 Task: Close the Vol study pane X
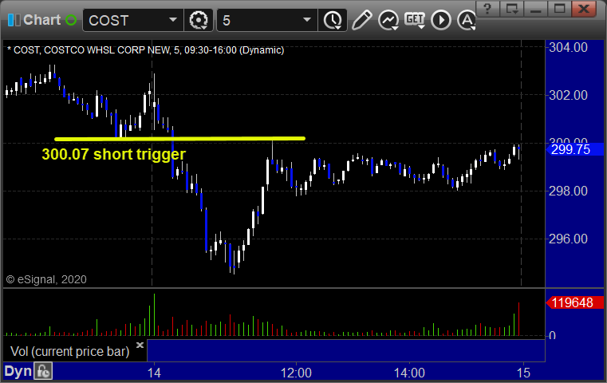pyautogui.click(x=140, y=345)
